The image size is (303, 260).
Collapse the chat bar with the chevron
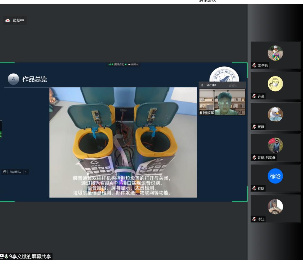tap(25, 172)
